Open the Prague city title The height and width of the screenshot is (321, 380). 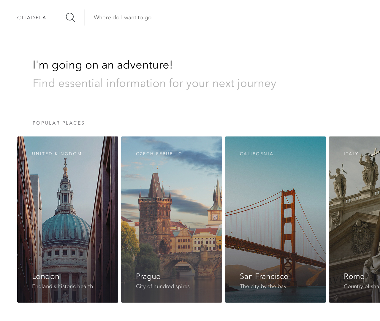[148, 276]
